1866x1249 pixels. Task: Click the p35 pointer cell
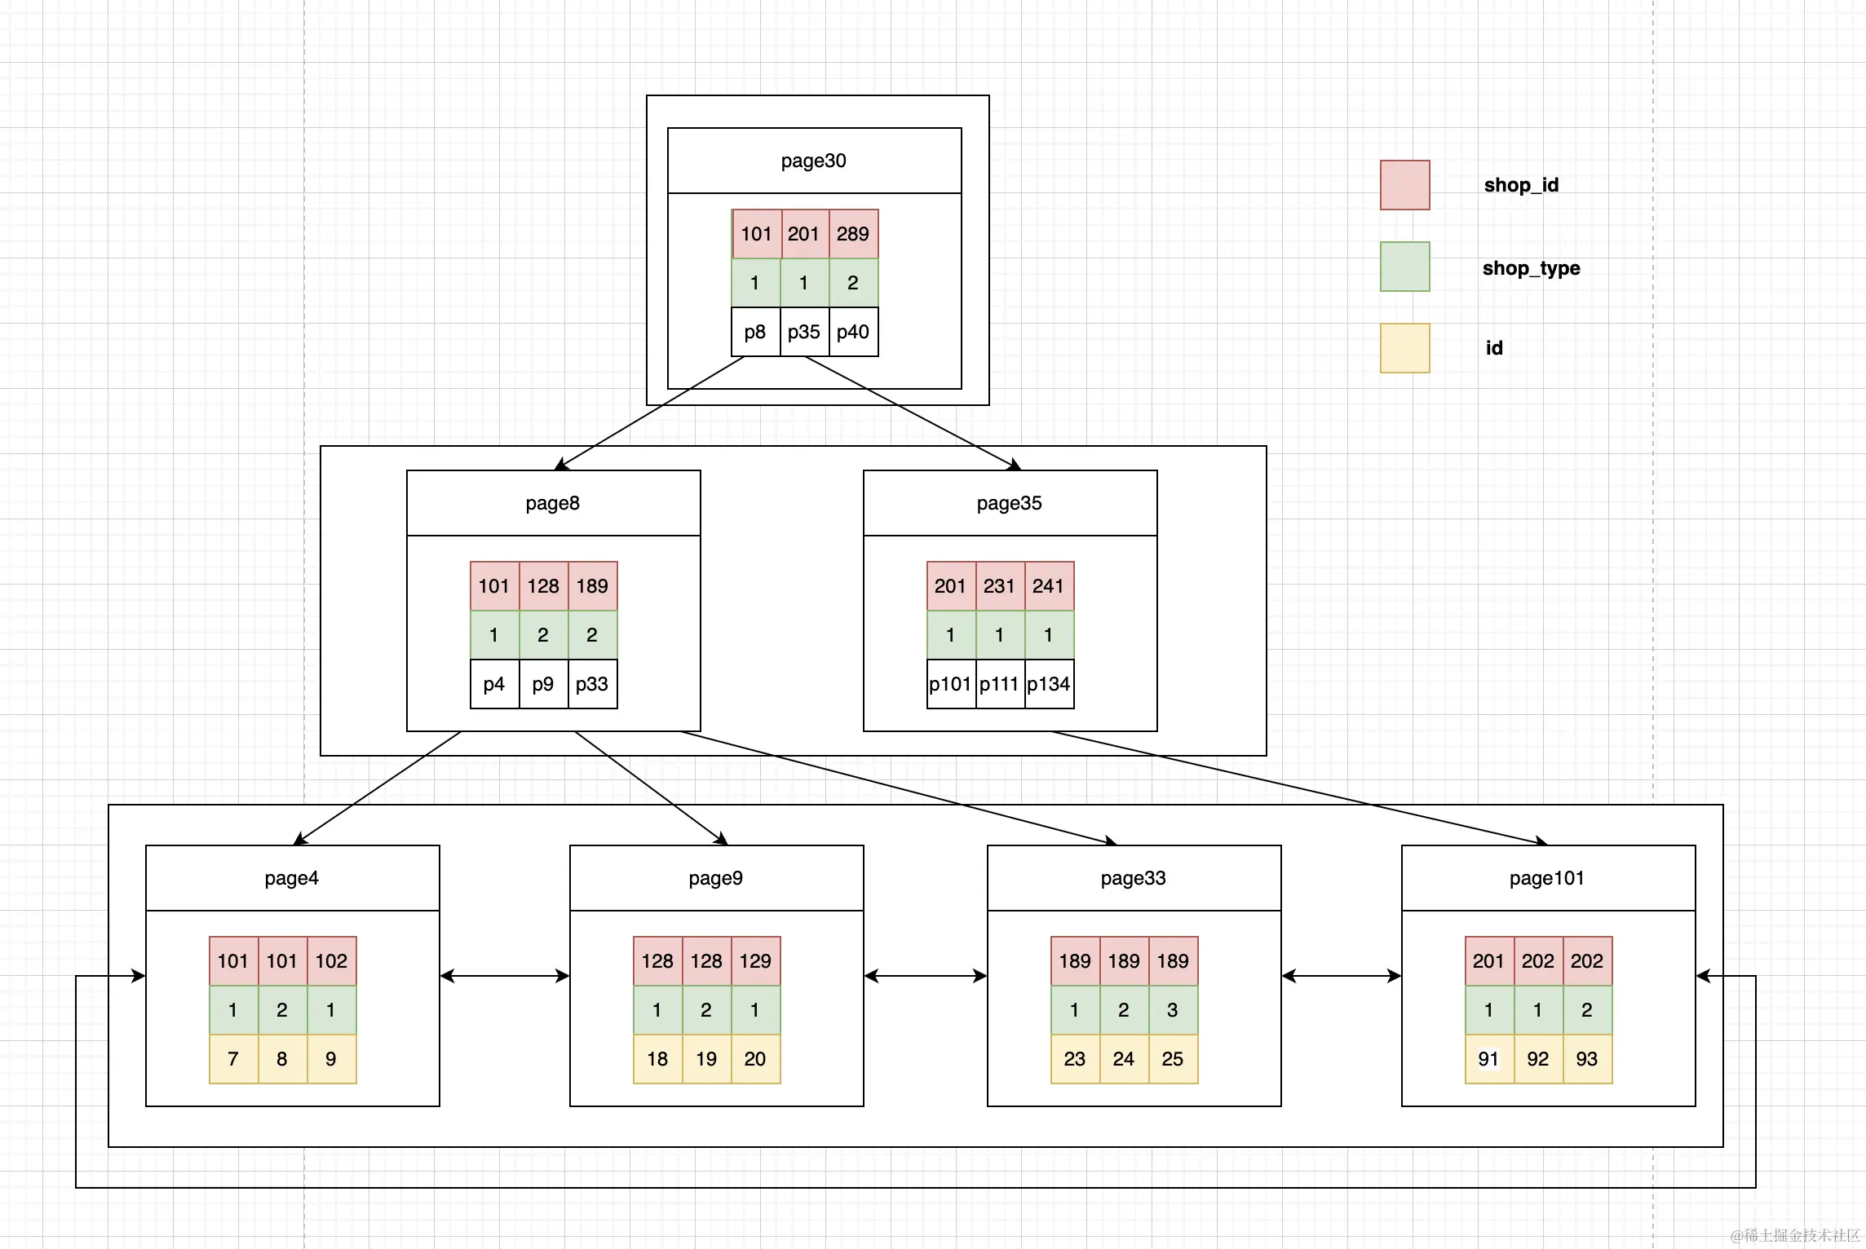pos(805,332)
